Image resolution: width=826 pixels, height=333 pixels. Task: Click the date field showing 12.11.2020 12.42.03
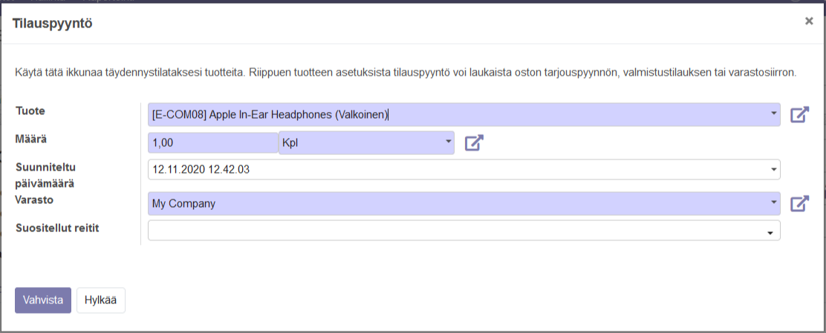click(464, 170)
